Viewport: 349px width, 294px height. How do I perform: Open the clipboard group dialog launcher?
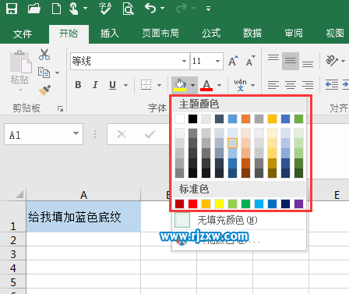click(x=60, y=108)
